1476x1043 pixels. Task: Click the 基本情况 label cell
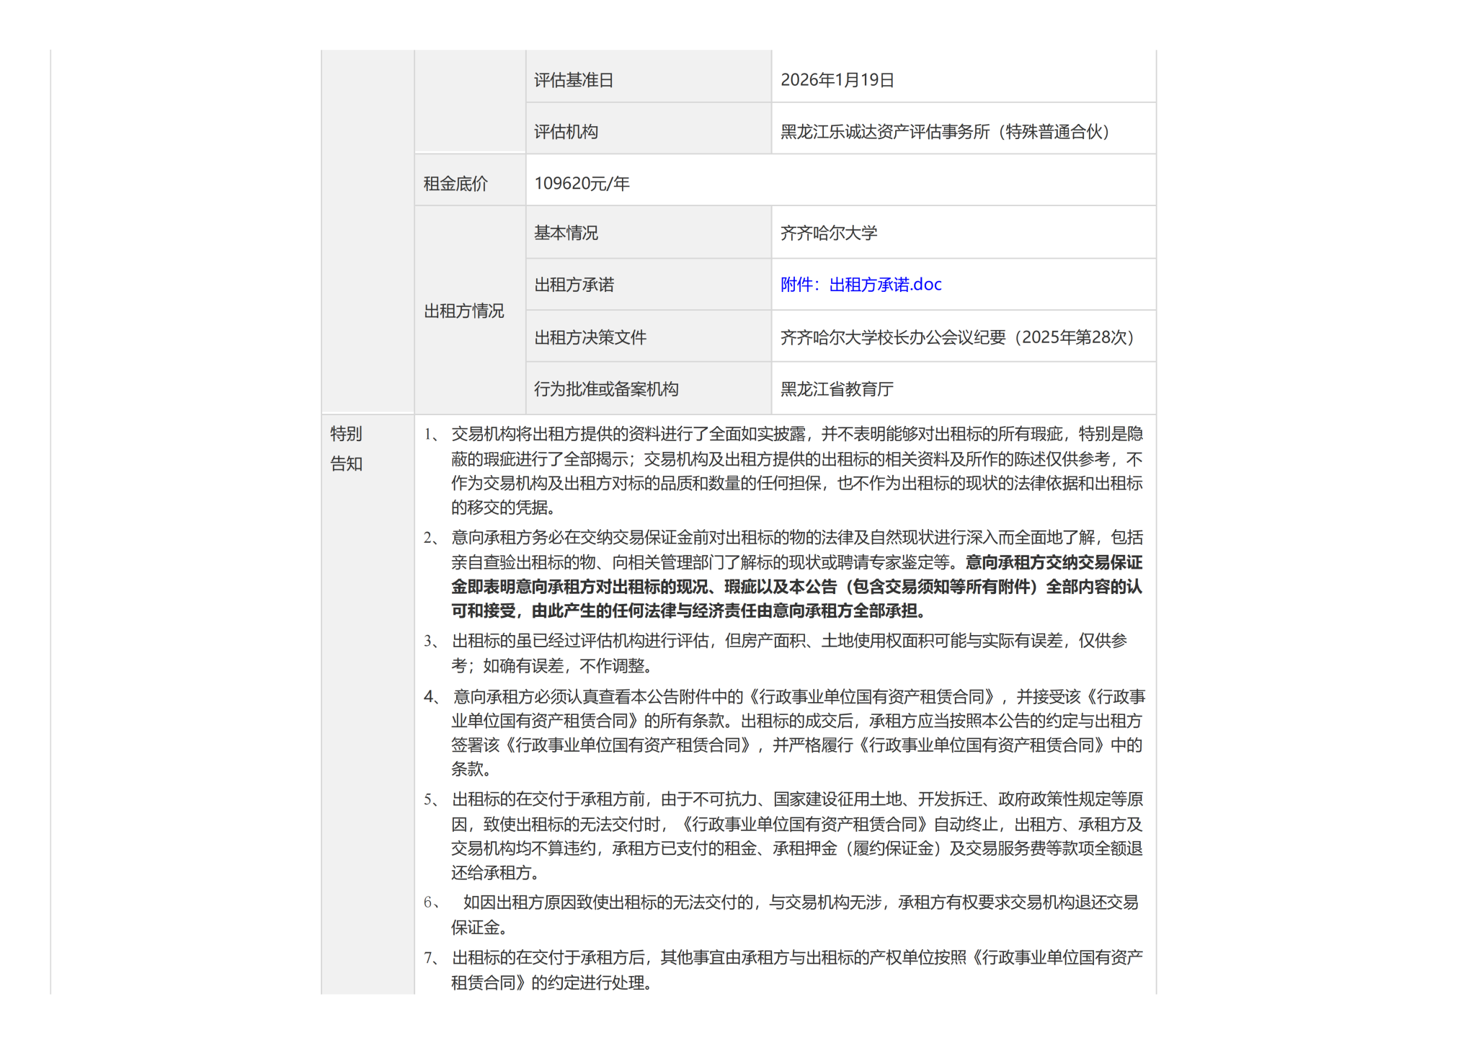click(x=566, y=233)
